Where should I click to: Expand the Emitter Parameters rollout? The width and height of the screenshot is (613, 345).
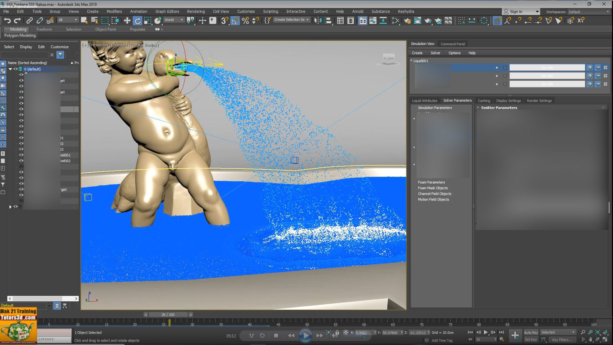pyautogui.click(x=478, y=107)
